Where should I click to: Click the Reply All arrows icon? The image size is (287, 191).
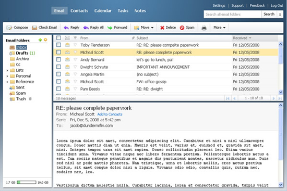point(86,28)
